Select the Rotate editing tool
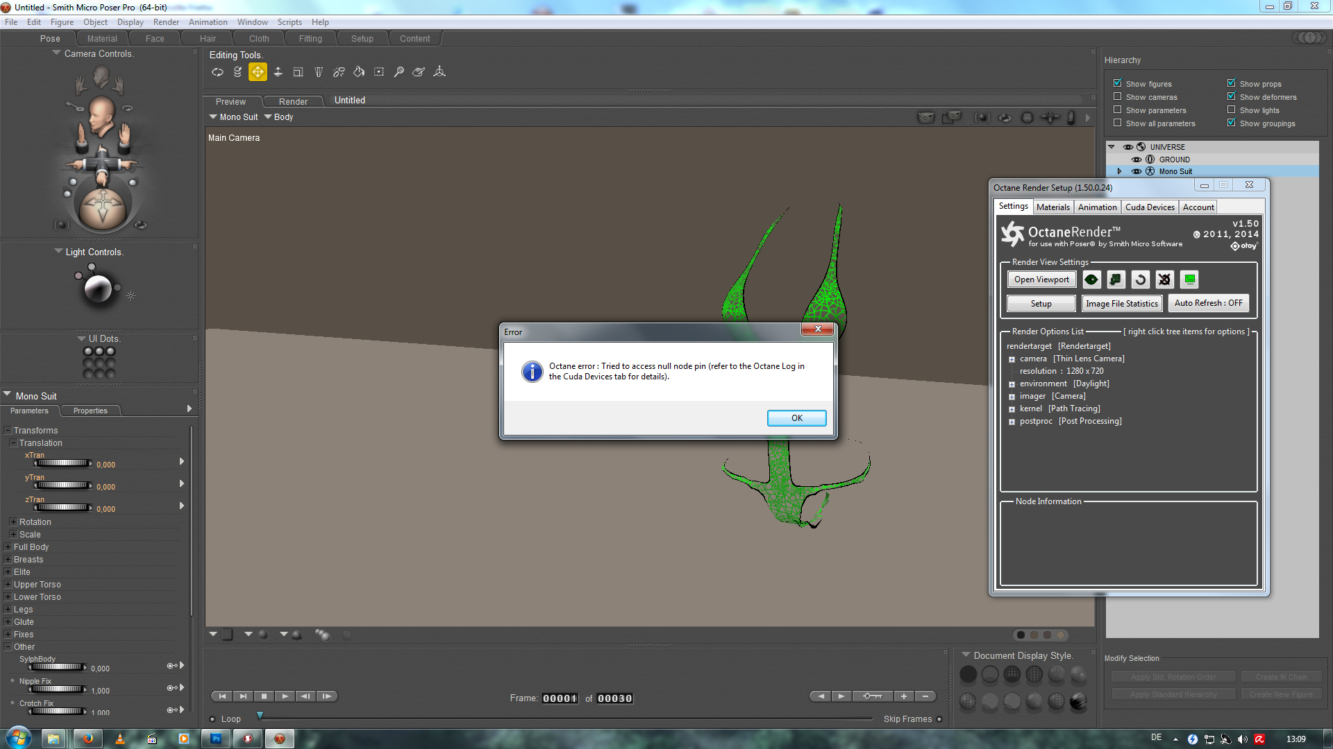Image resolution: width=1333 pixels, height=749 pixels. point(217,72)
